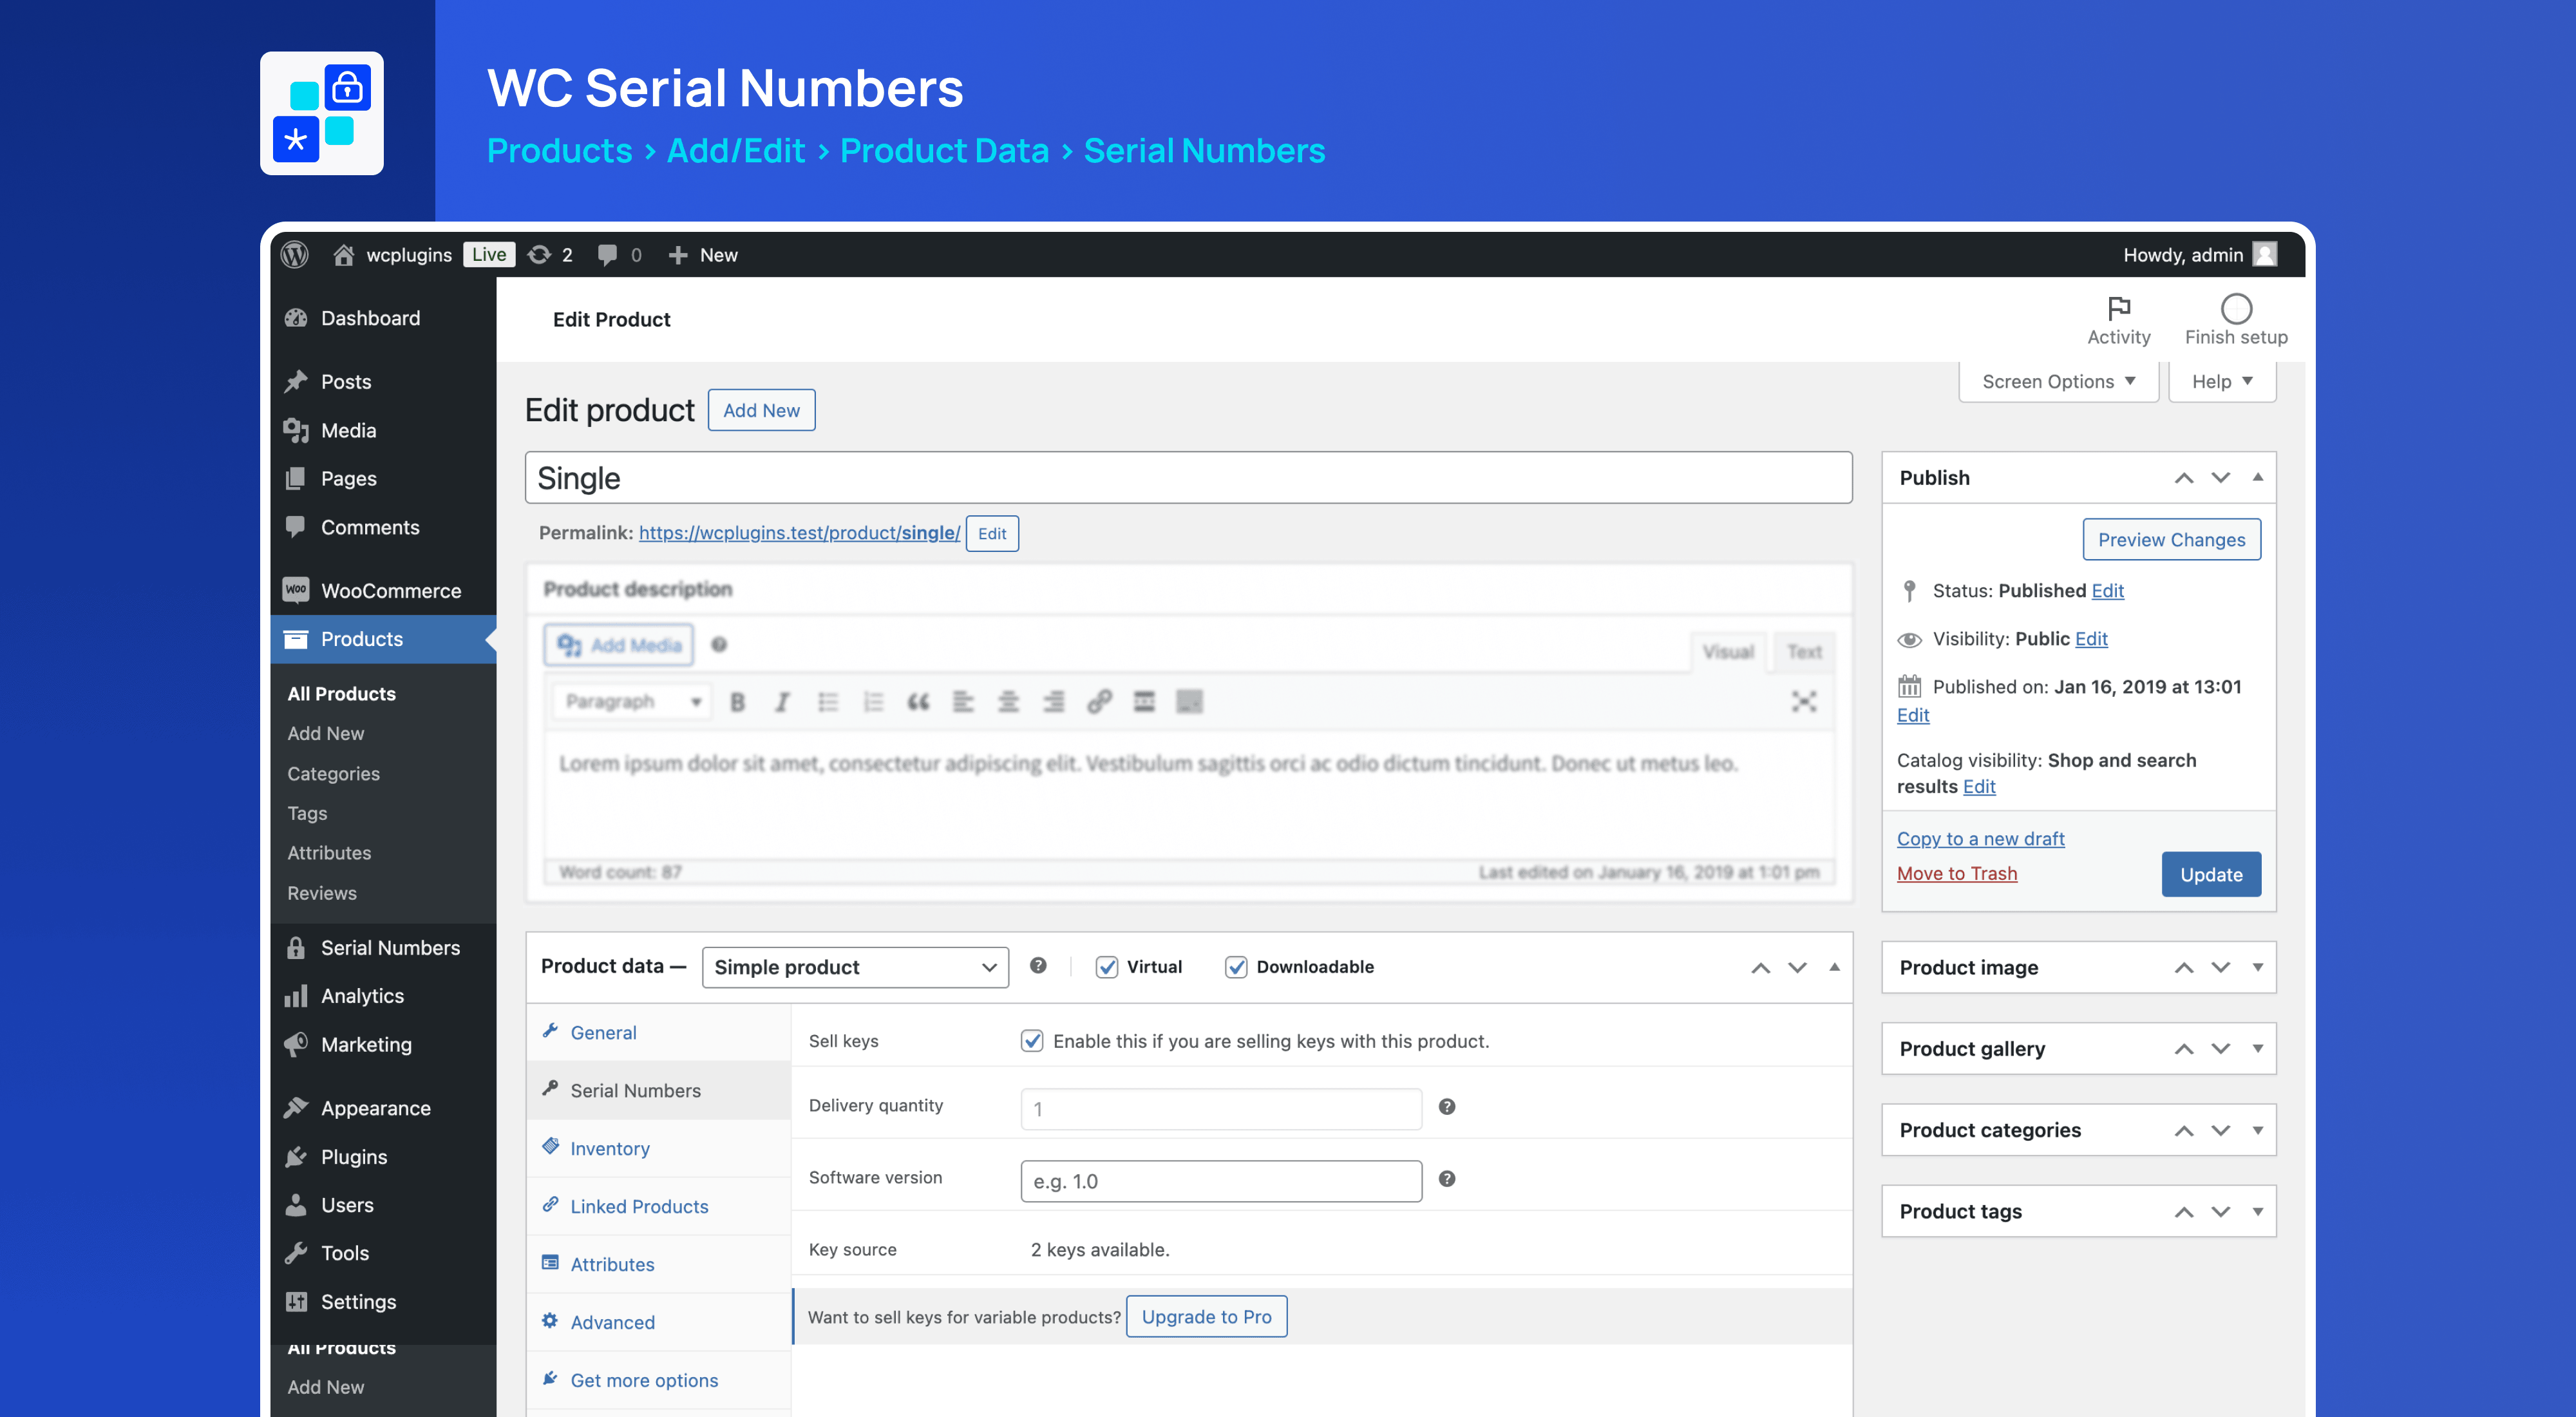This screenshot has height=1417, width=2576.
Task: Expand the Product image panel toggle arrow
Action: pyautogui.click(x=2258, y=967)
